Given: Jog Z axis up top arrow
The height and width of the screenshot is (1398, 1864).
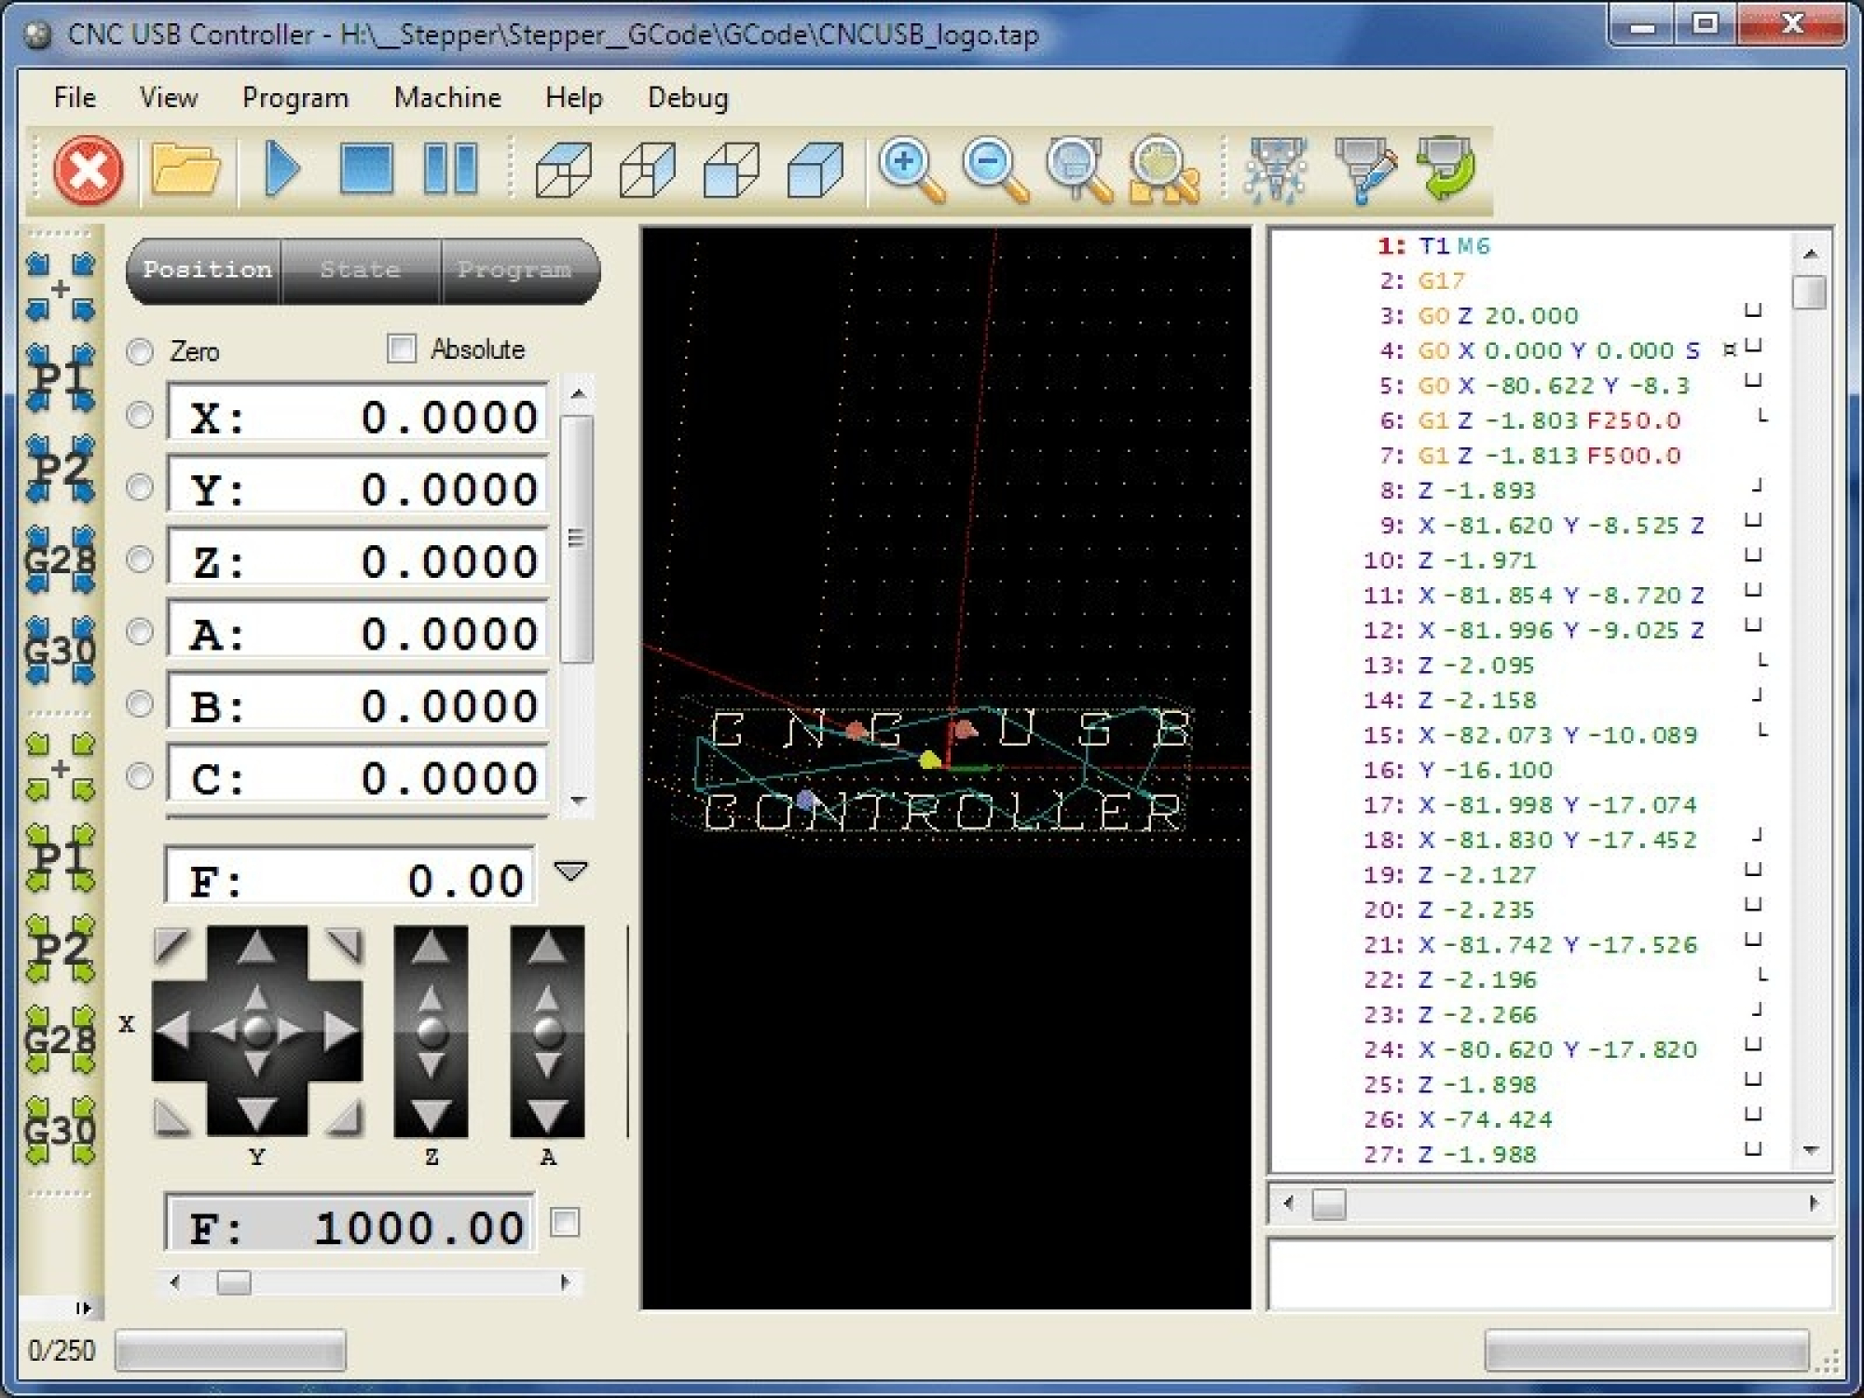Looking at the screenshot, I should click(431, 949).
